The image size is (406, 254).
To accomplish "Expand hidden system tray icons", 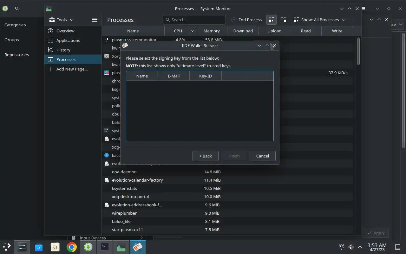I will [360, 247].
